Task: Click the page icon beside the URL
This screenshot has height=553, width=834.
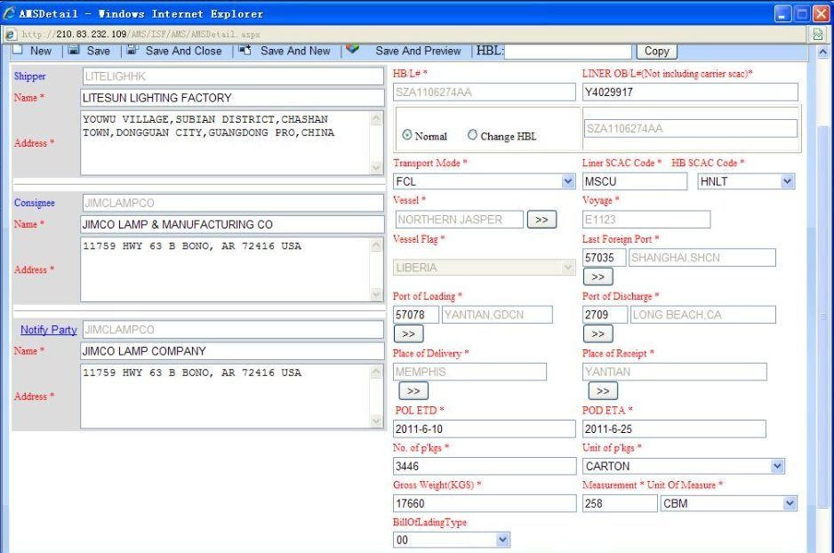Action: coord(10,35)
